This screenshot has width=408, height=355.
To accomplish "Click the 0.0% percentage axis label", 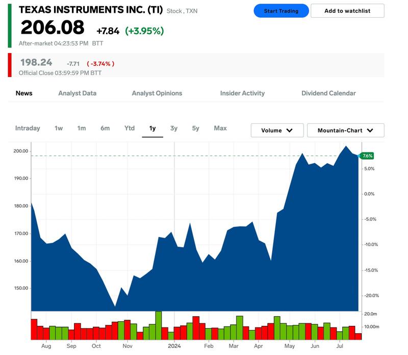I will pyautogui.click(x=369, y=194).
